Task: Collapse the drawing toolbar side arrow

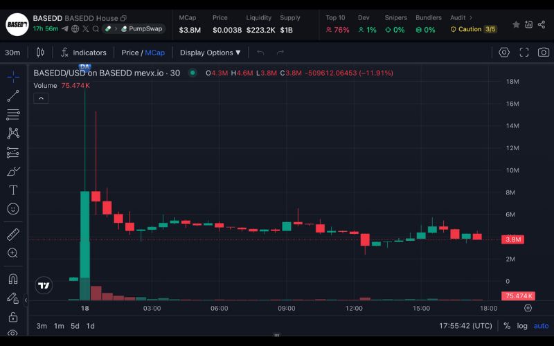Action: click(26, 300)
